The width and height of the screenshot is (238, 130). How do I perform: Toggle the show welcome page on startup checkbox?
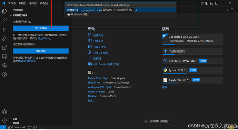(146, 121)
